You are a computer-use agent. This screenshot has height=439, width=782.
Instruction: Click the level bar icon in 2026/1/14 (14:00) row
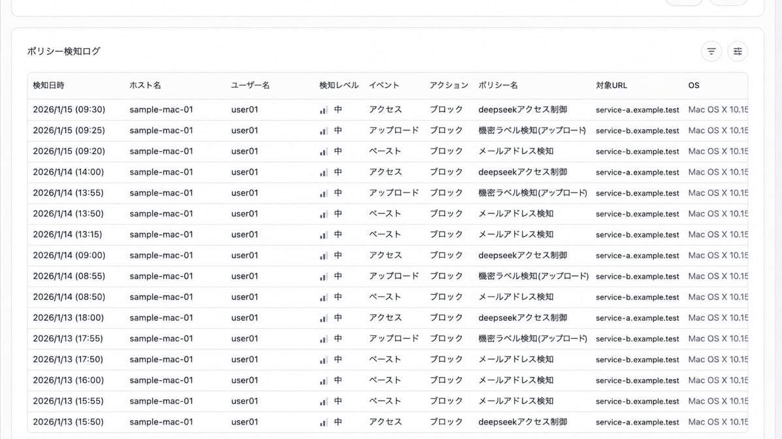point(323,173)
